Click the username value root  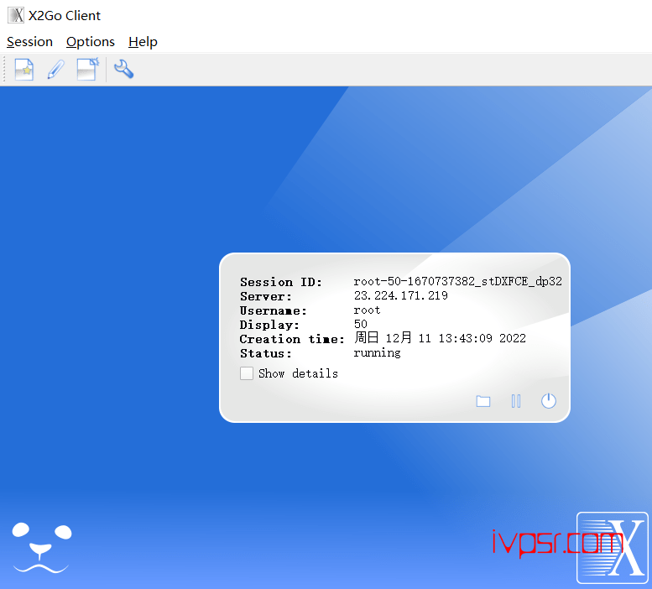(367, 310)
